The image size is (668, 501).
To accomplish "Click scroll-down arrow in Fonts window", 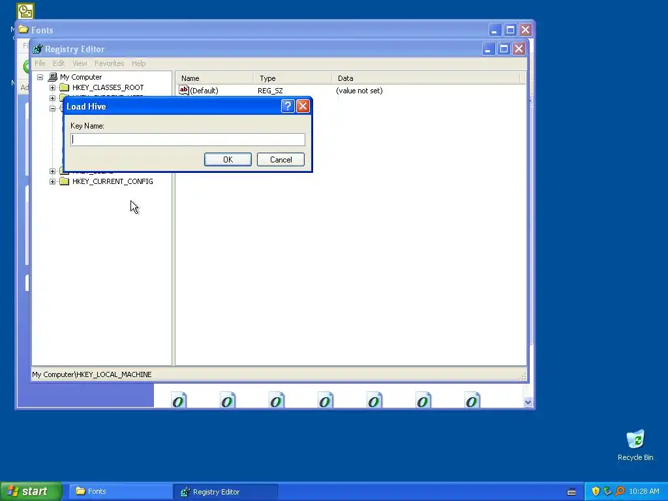I will [x=528, y=402].
